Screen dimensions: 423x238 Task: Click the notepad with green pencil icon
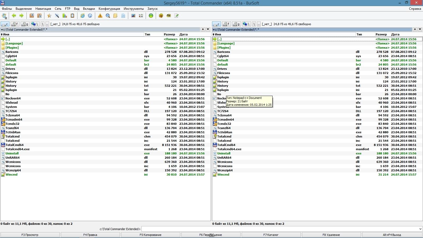coord(176,16)
